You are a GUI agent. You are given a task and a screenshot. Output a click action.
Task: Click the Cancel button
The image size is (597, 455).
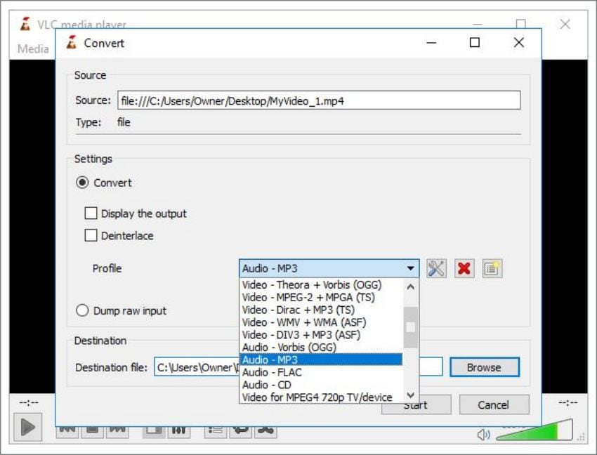tap(494, 404)
